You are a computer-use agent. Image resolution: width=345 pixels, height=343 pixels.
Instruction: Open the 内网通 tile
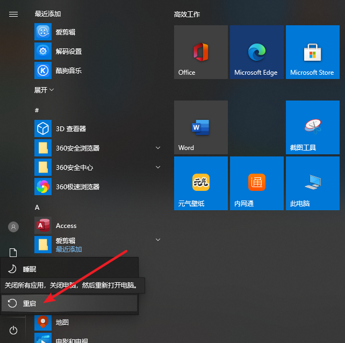256,183
